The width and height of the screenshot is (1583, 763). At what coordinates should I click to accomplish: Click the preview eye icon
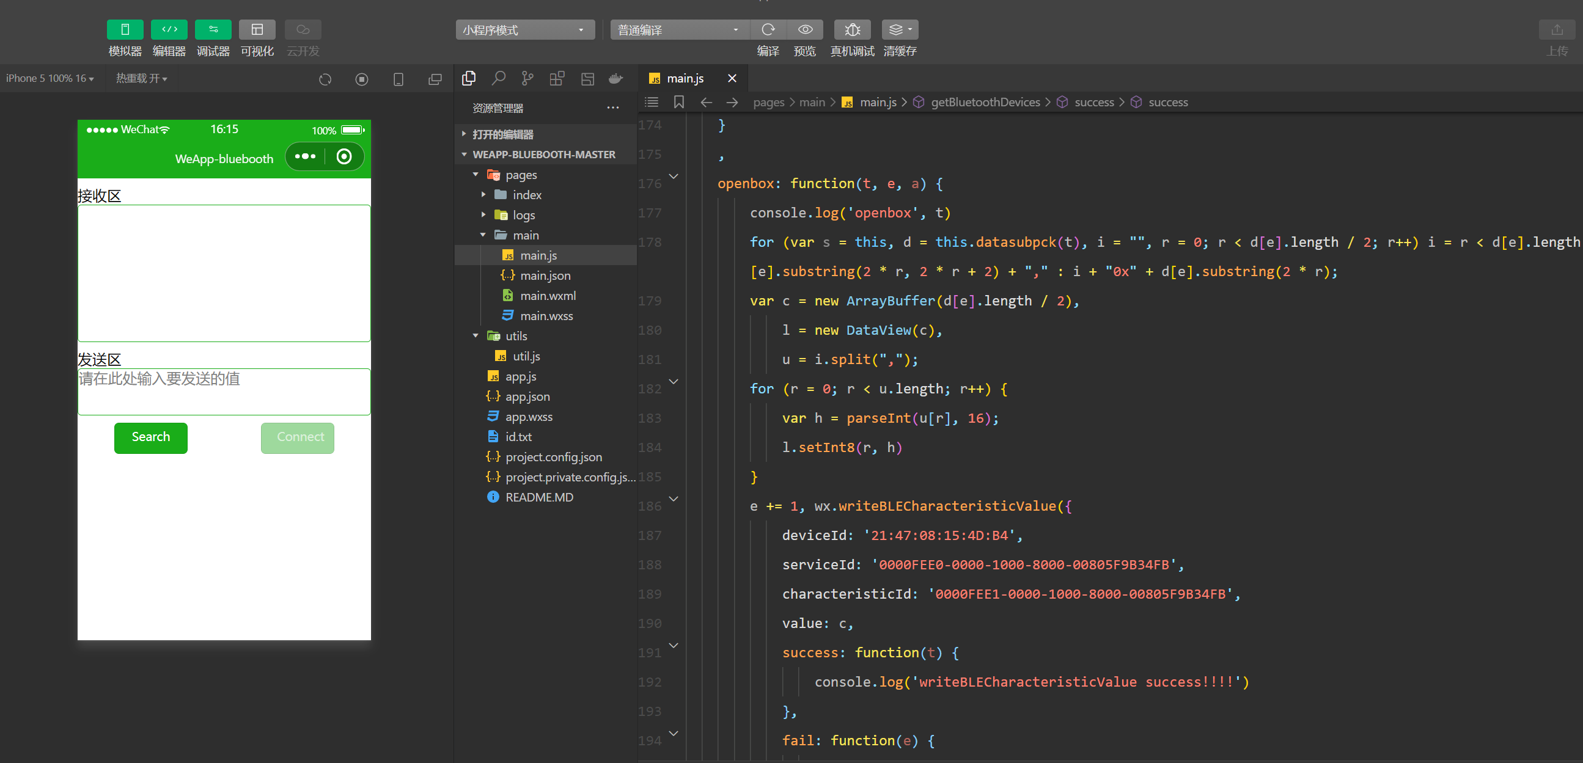coord(804,29)
